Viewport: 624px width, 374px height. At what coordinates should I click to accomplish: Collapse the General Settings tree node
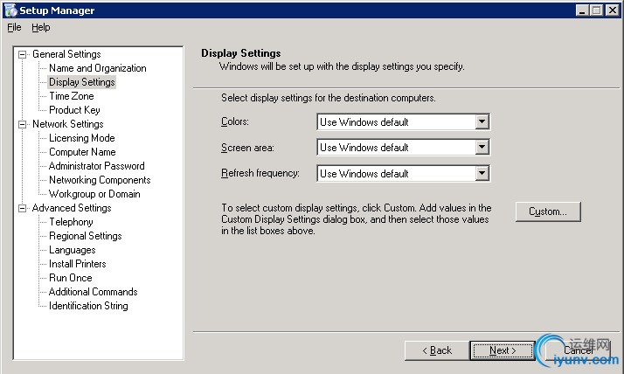click(x=23, y=54)
